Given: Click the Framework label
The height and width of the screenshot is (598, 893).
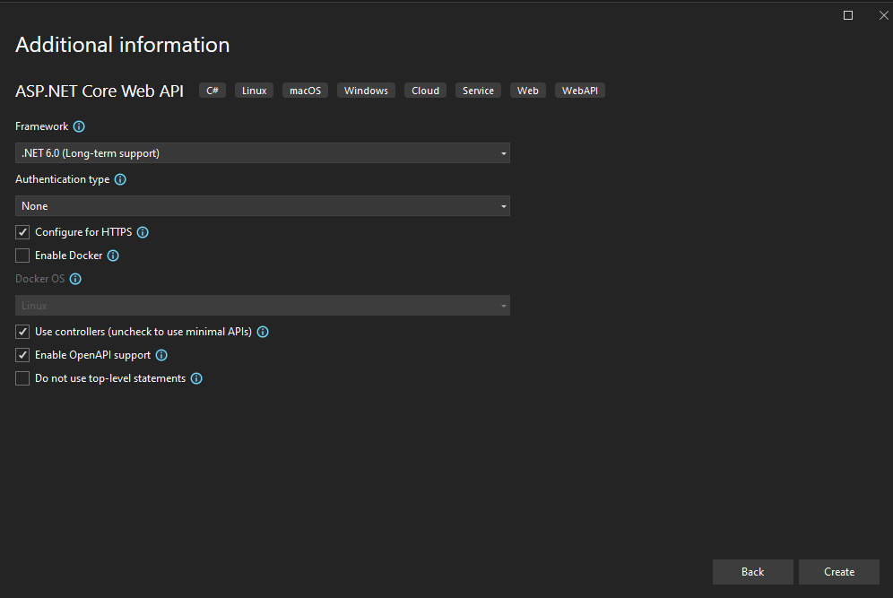Looking at the screenshot, I should (41, 126).
